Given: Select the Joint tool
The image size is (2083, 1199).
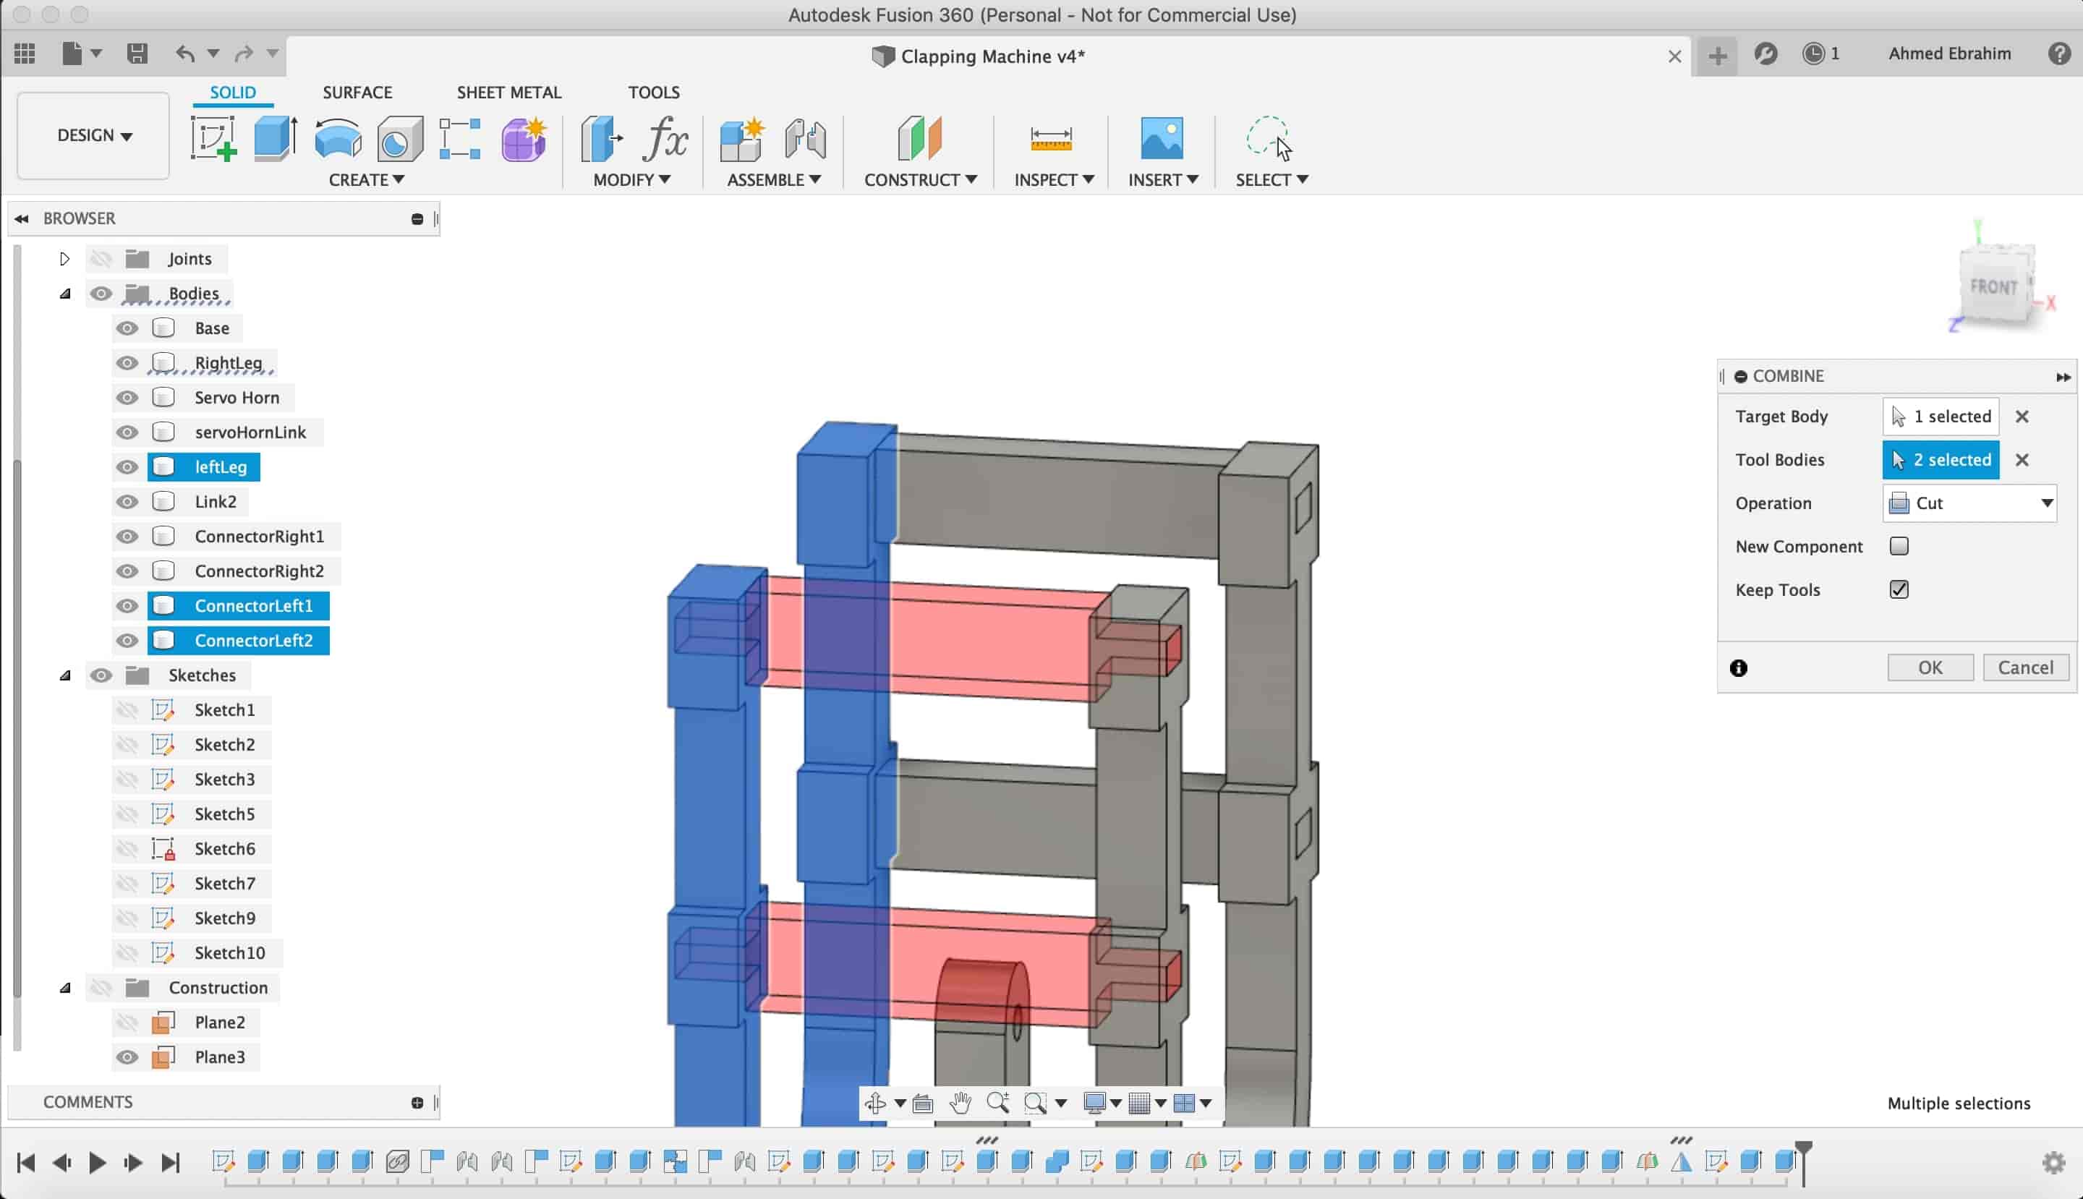Looking at the screenshot, I should point(806,138).
